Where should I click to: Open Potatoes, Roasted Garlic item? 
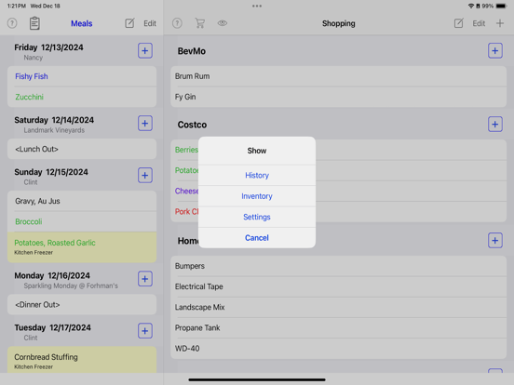tap(82, 247)
